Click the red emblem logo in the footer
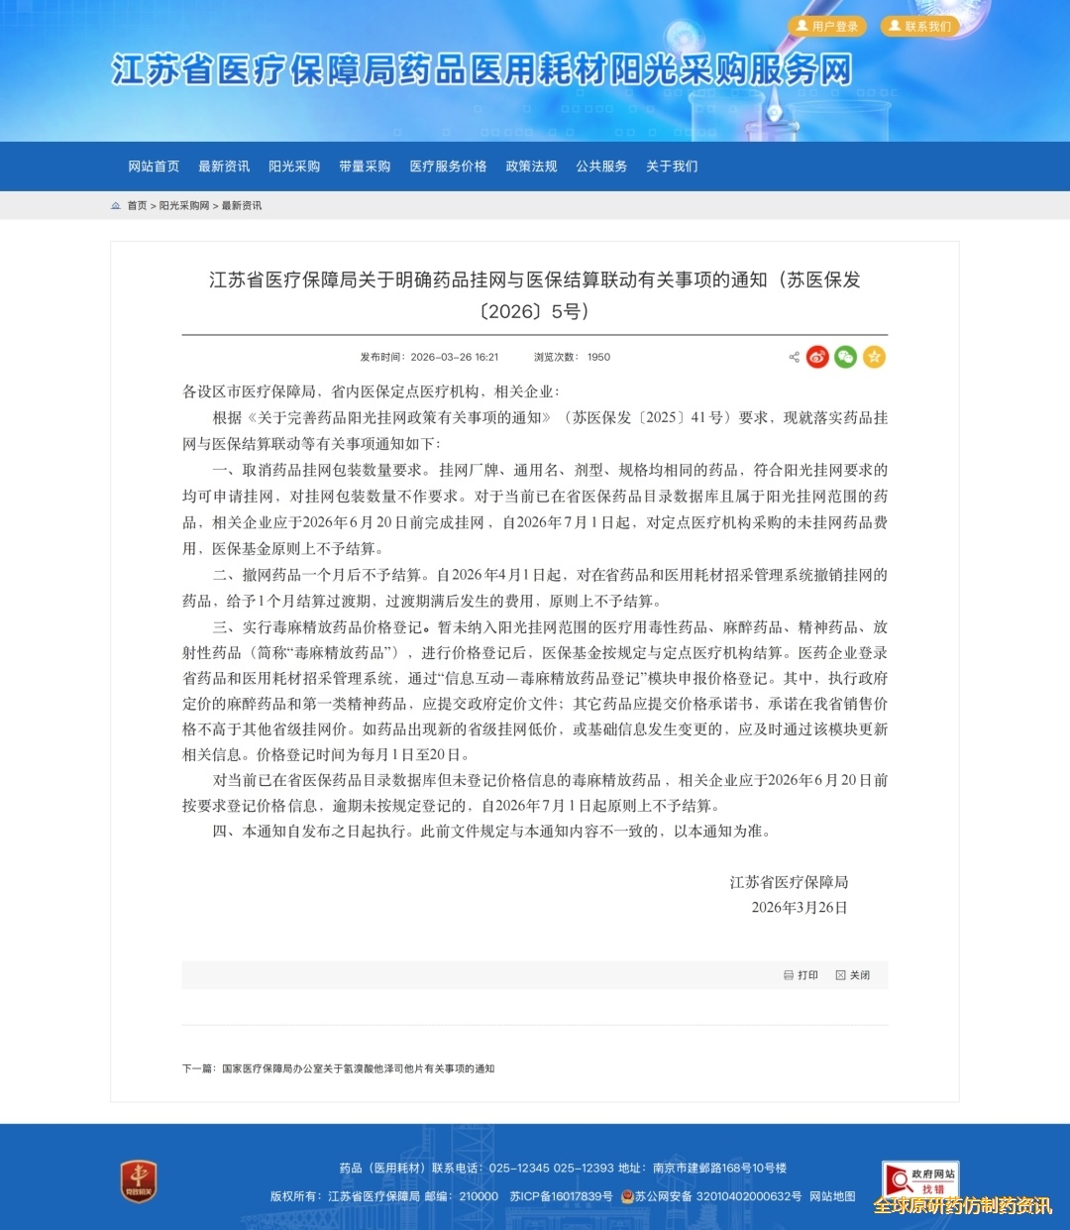The image size is (1070, 1230). coord(139,1181)
